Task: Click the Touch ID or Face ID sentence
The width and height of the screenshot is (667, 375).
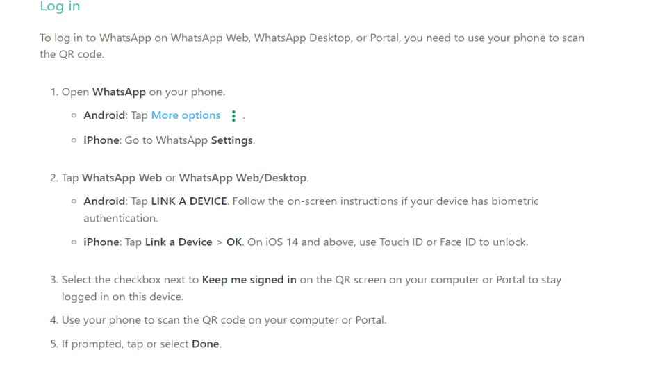Action: pyautogui.click(x=388, y=242)
